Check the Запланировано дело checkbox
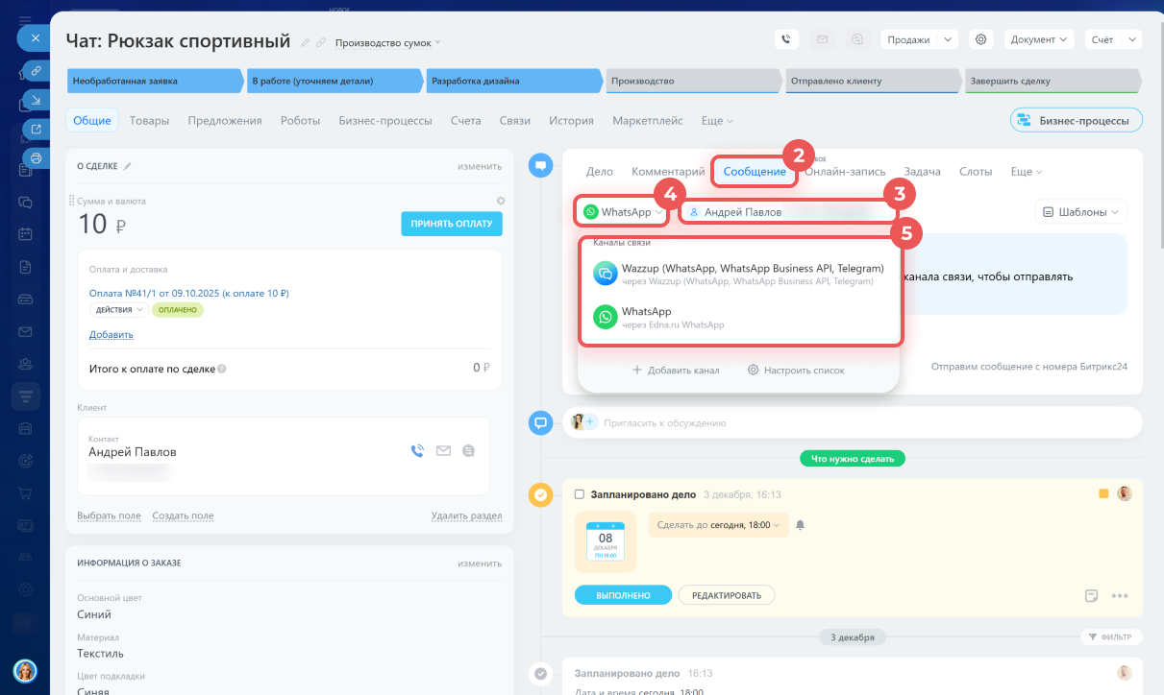Screen dimensions: 1164x695 pos(579,494)
